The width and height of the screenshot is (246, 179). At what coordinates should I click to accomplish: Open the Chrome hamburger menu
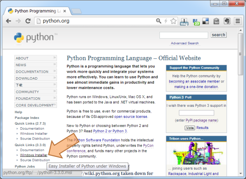[x=237, y=21]
